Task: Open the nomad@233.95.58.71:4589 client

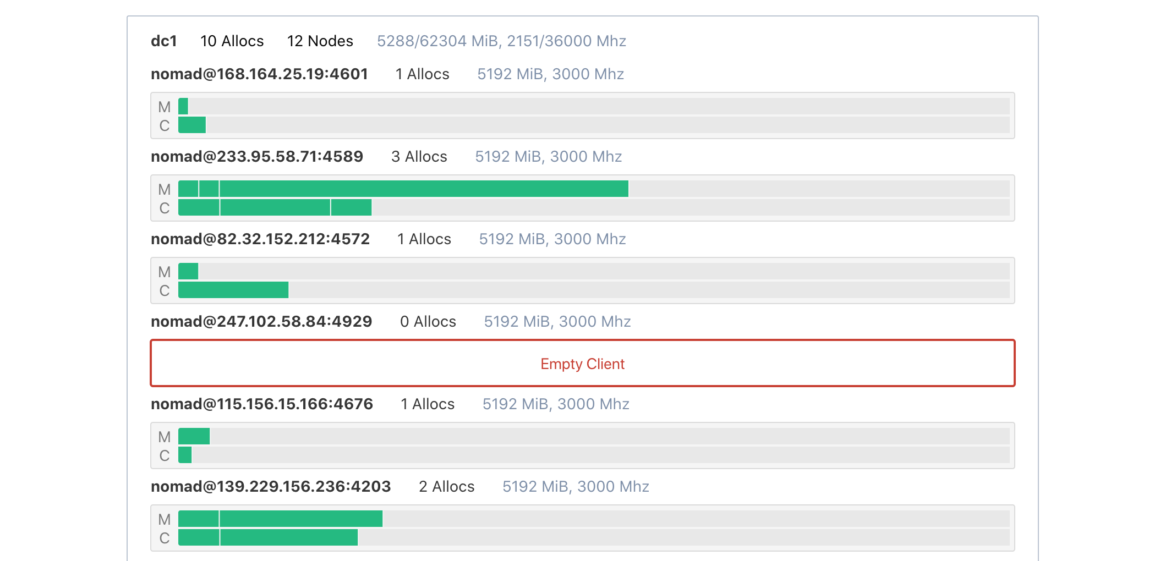Action: [257, 157]
